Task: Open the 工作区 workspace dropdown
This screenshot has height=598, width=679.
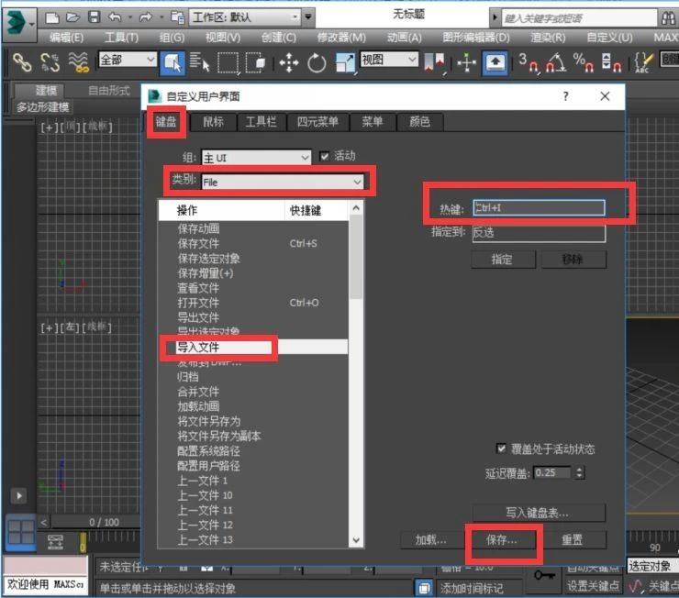Action: click(x=245, y=17)
